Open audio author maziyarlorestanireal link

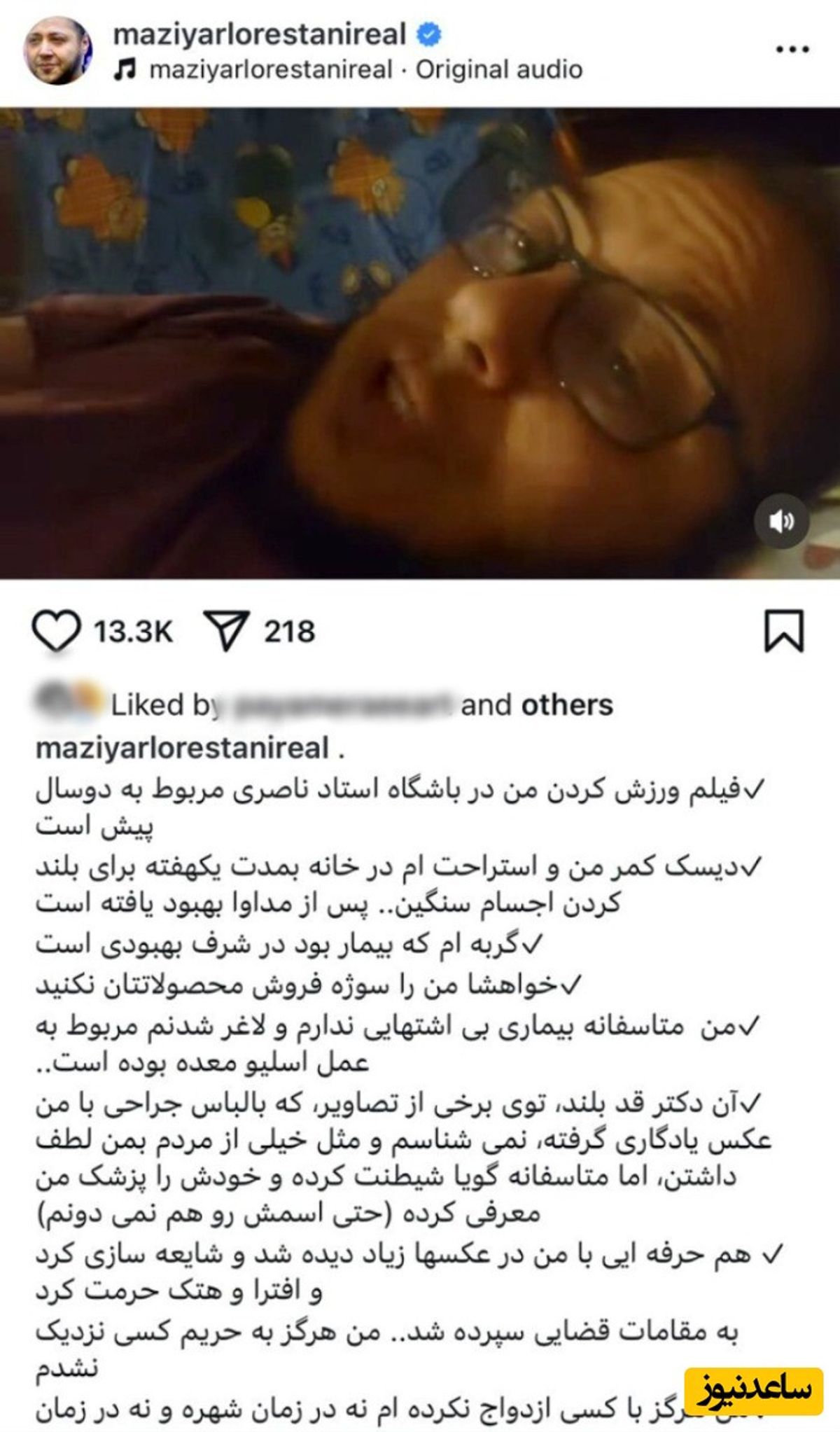point(271,69)
